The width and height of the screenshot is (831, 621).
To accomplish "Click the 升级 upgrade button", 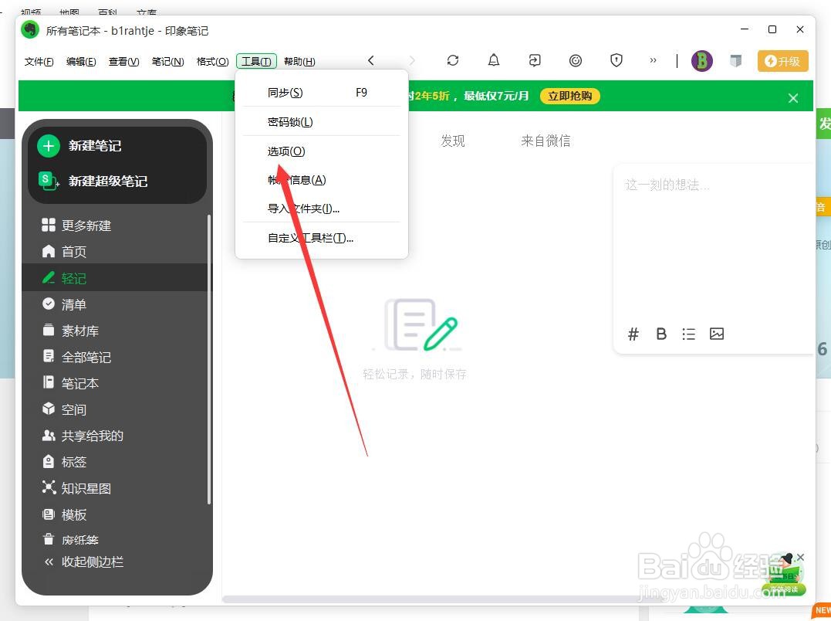I will 782,61.
